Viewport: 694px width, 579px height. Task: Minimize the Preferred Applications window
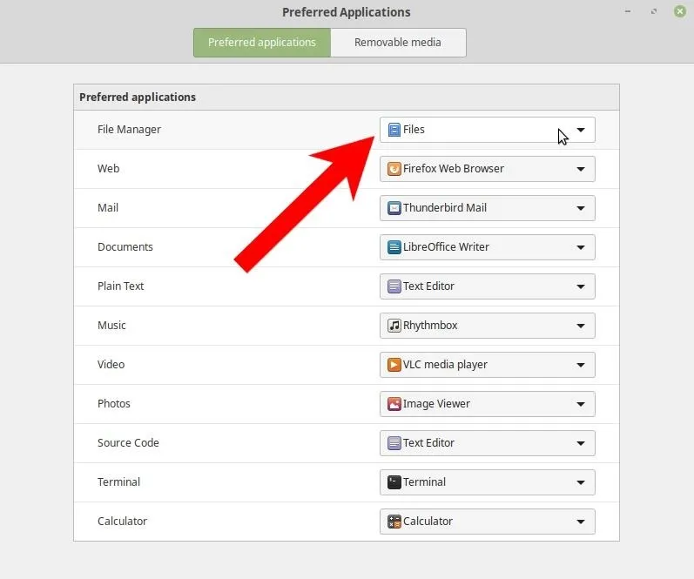click(628, 11)
